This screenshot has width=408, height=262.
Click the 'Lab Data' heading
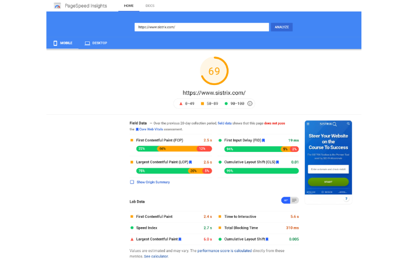point(137,201)
